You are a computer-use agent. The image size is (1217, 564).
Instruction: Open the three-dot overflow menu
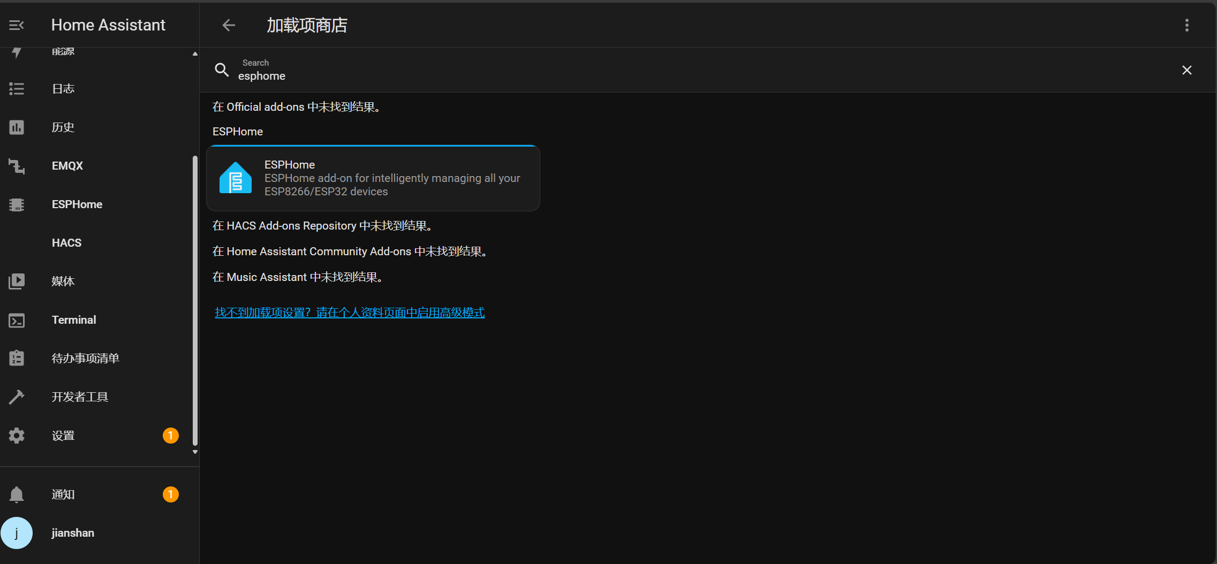(x=1187, y=25)
